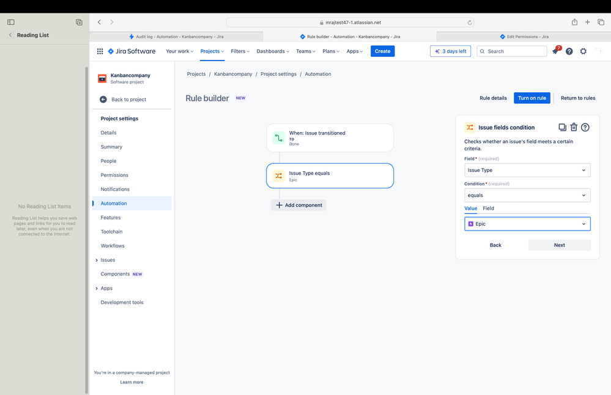Click the Safari share icon
This screenshot has width=611, height=395.
click(574, 22)
